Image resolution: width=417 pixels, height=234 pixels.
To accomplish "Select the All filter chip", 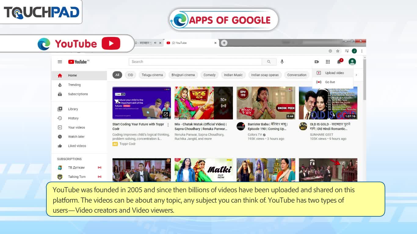I will click(117, 75).
